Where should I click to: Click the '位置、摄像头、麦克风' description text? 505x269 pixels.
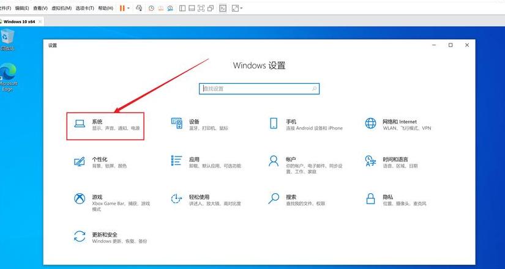(405, 204)
